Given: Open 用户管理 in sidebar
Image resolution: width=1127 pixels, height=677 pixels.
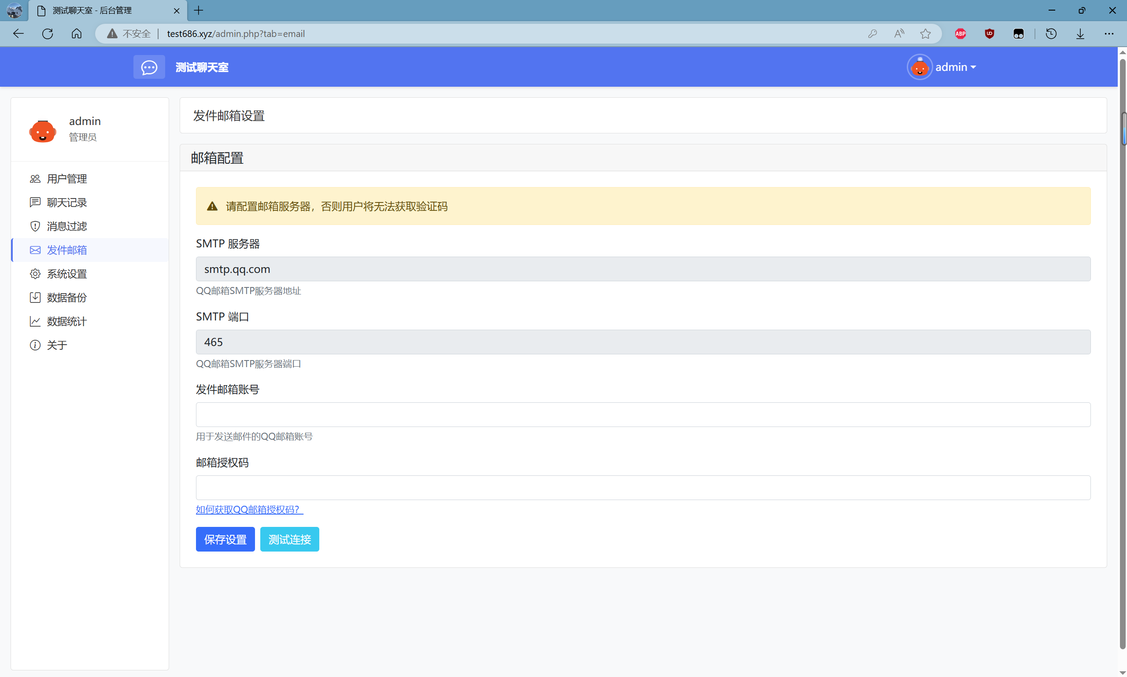Looking at the screenshot, I should pos(67,179).
